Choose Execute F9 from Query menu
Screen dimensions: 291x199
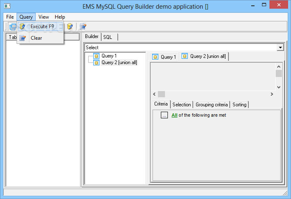point(41,26)
